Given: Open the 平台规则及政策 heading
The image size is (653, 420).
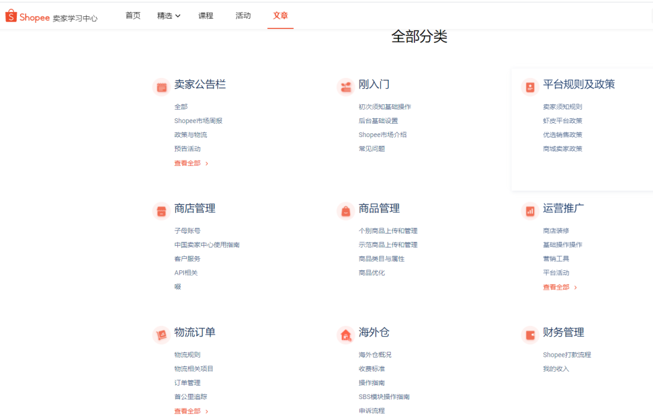Looking at the screenshot, I should [x=579, y=84].
